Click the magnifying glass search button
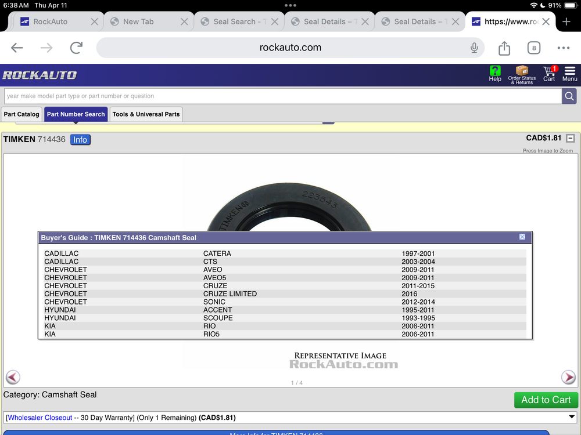The height and width of the screenshot is (435, 581). click(x=569, y=96)
